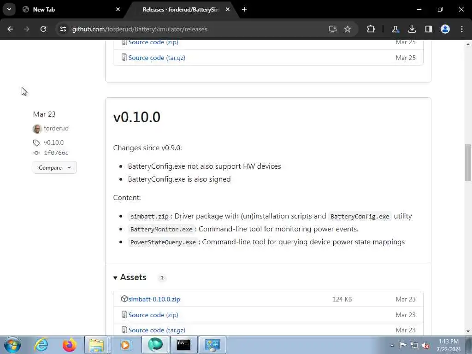Open the v0.10.0 release title
This screenshot has width=472, height=354.
[136, 117]
